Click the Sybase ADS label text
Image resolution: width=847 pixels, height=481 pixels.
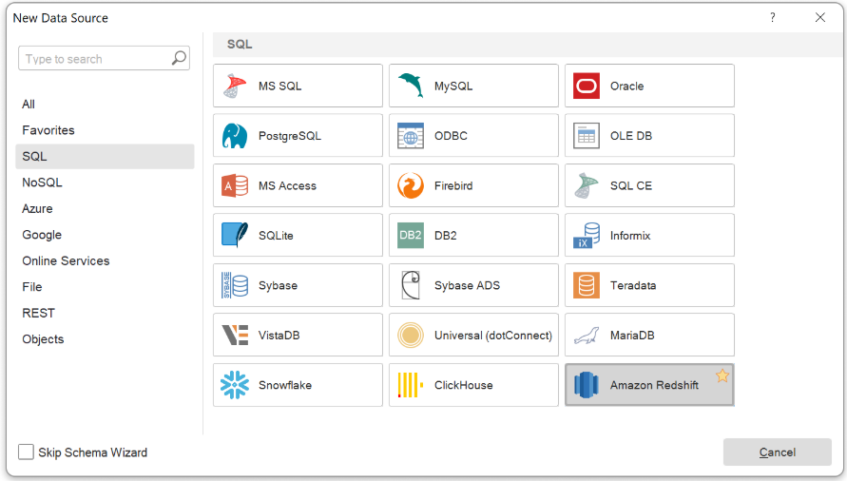click(x=468, y=285)
